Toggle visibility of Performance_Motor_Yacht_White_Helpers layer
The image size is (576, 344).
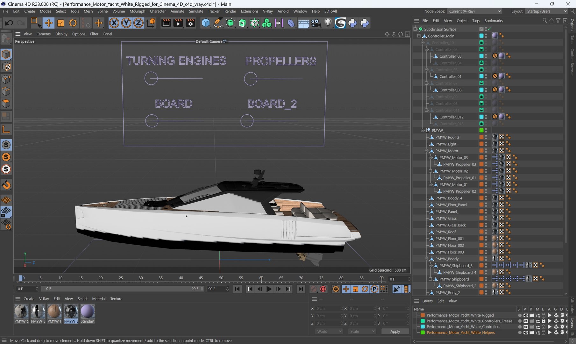[526, 333]
